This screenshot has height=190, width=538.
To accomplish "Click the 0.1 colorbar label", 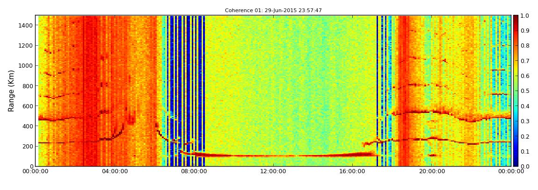I will pyautogui.click(x=524, y=151).
